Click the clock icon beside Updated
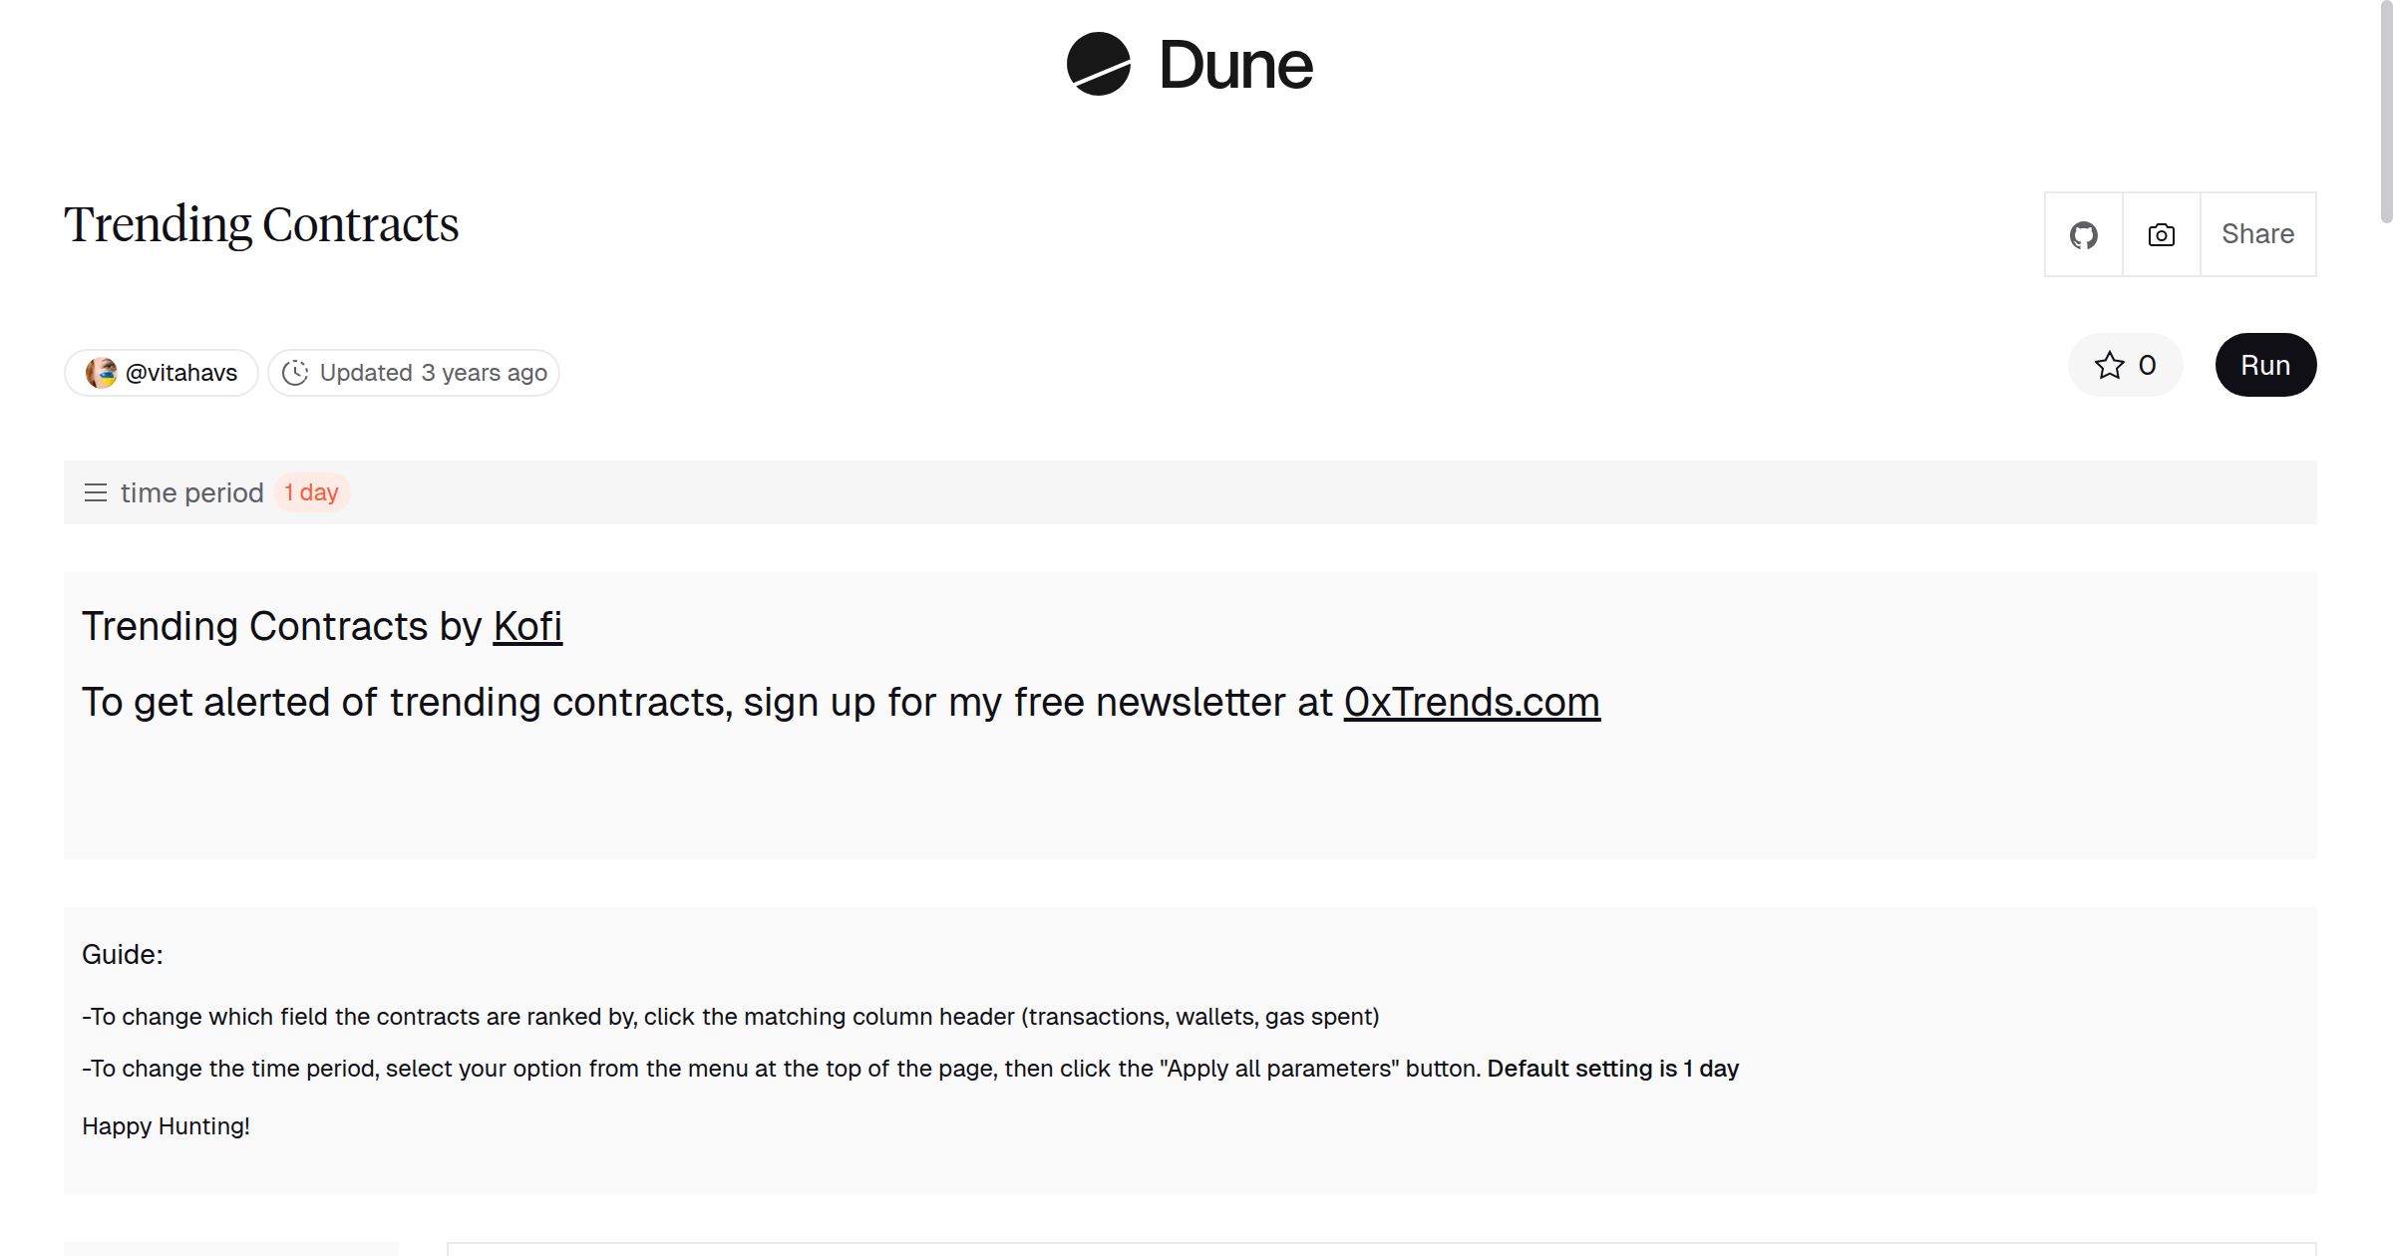The width and height of the screenshot is (2393, 1256). point(295,373)
